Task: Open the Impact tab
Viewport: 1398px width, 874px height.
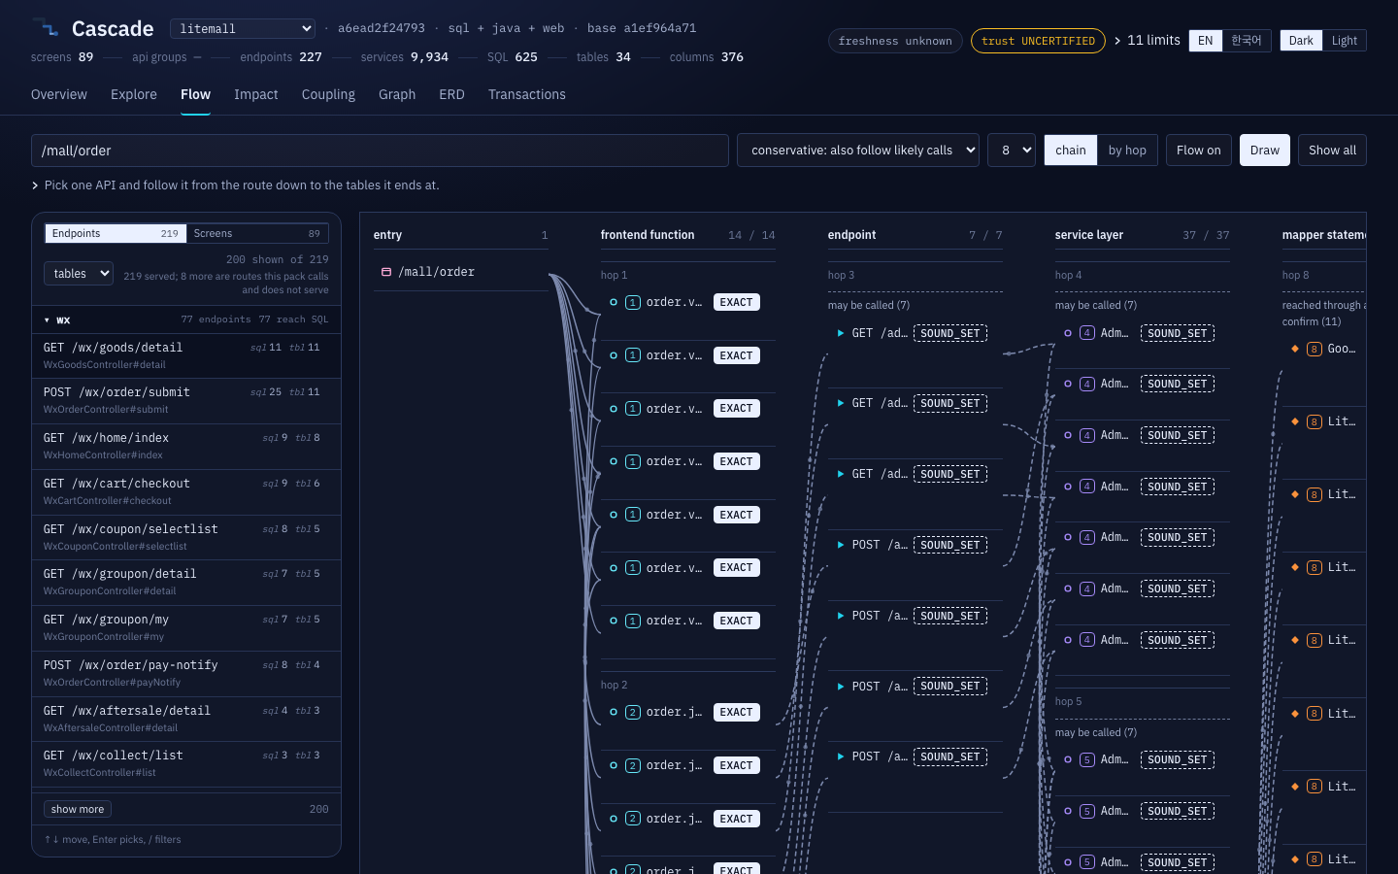Action: (256, 94)
